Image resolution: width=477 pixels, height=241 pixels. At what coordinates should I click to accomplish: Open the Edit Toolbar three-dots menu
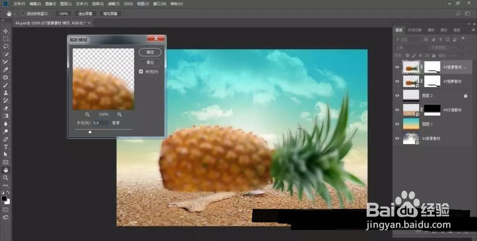click(5, 185)
